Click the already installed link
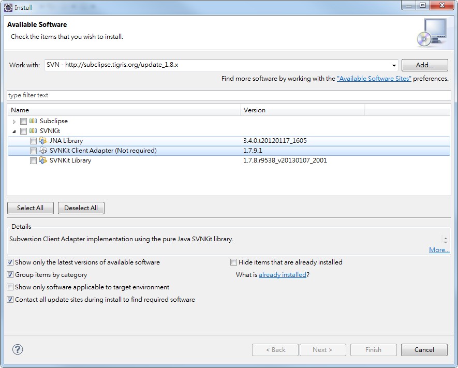Screen dimensions: 458x368 [x=283, y=274]
